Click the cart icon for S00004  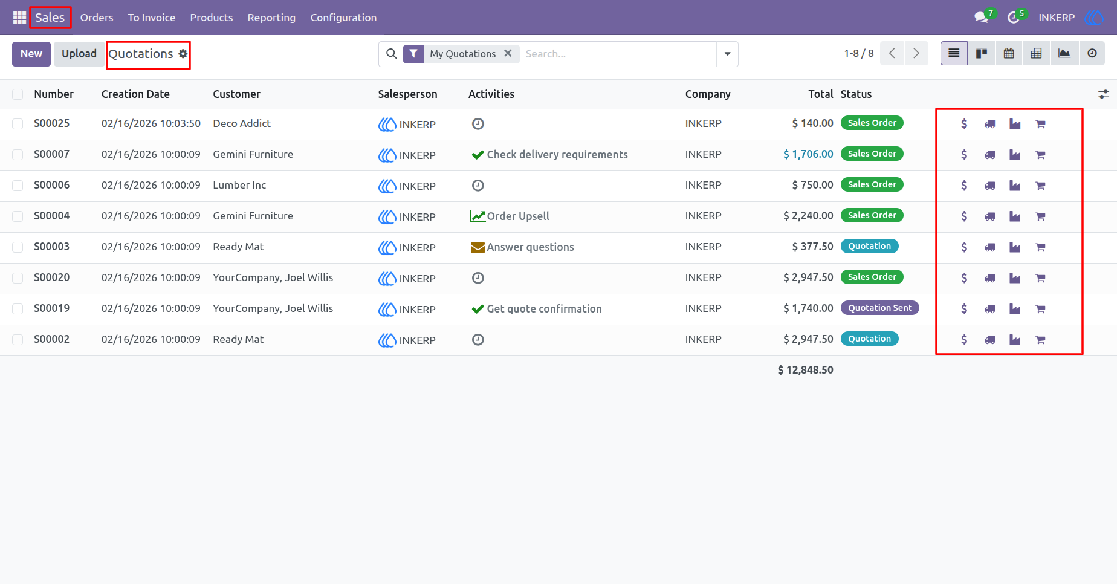tap(1040, 217)
